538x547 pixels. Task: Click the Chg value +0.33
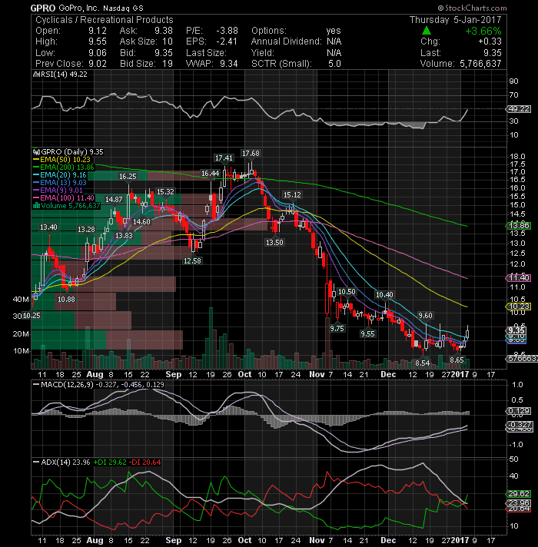click(x=490, y=41)
